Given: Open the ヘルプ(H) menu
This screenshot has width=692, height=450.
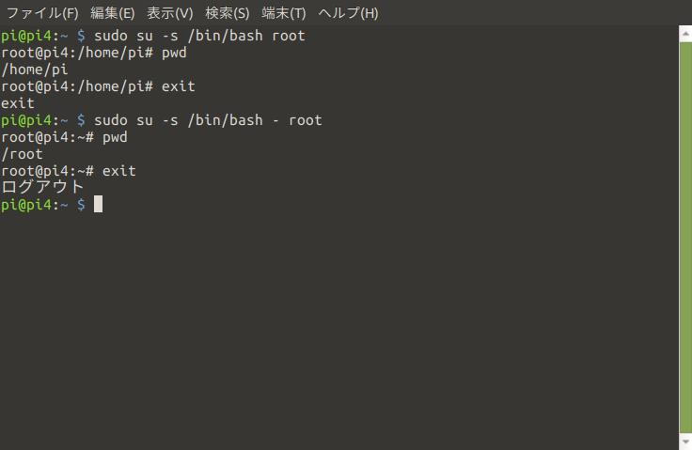Looking at the screenshot, I should coord(348,13).
